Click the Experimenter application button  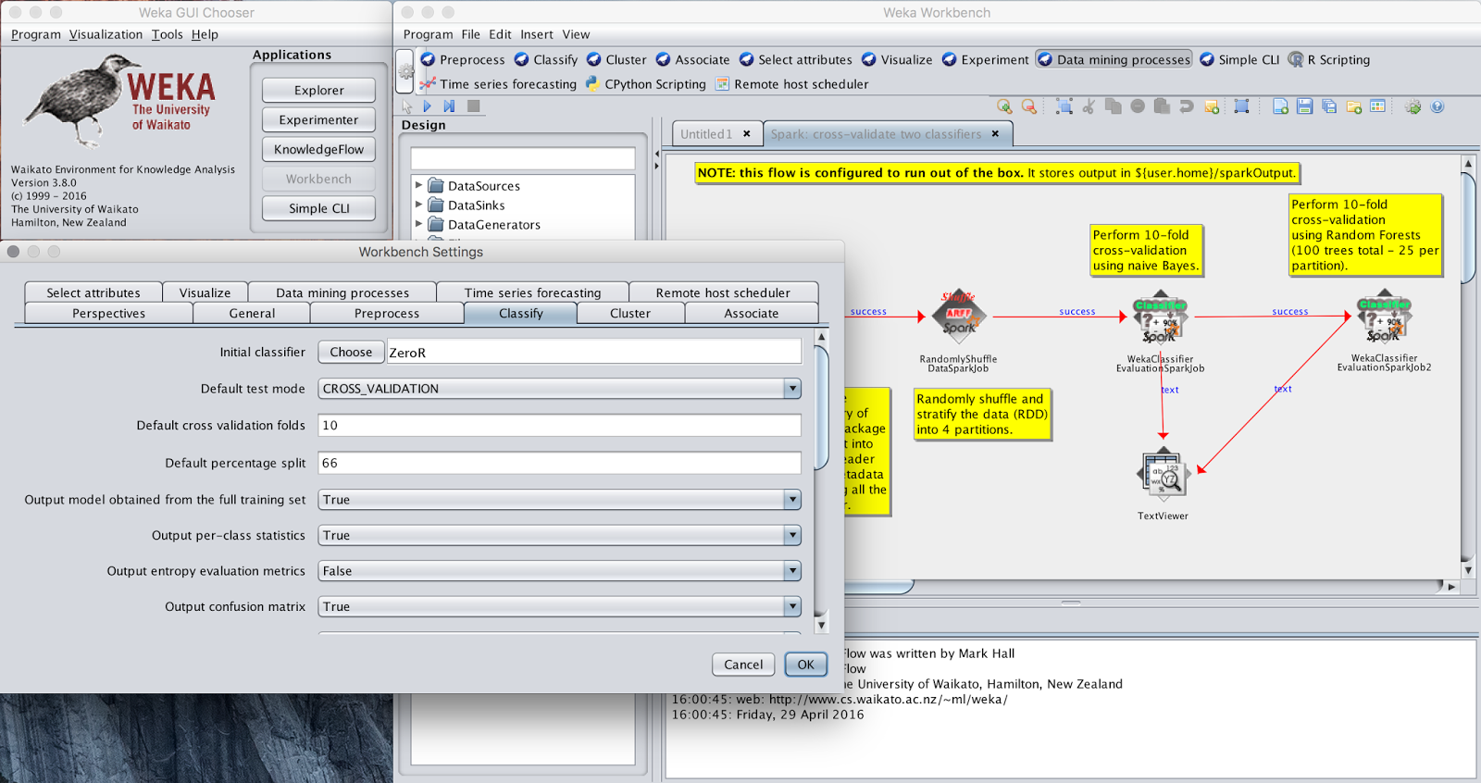(318, 119)
